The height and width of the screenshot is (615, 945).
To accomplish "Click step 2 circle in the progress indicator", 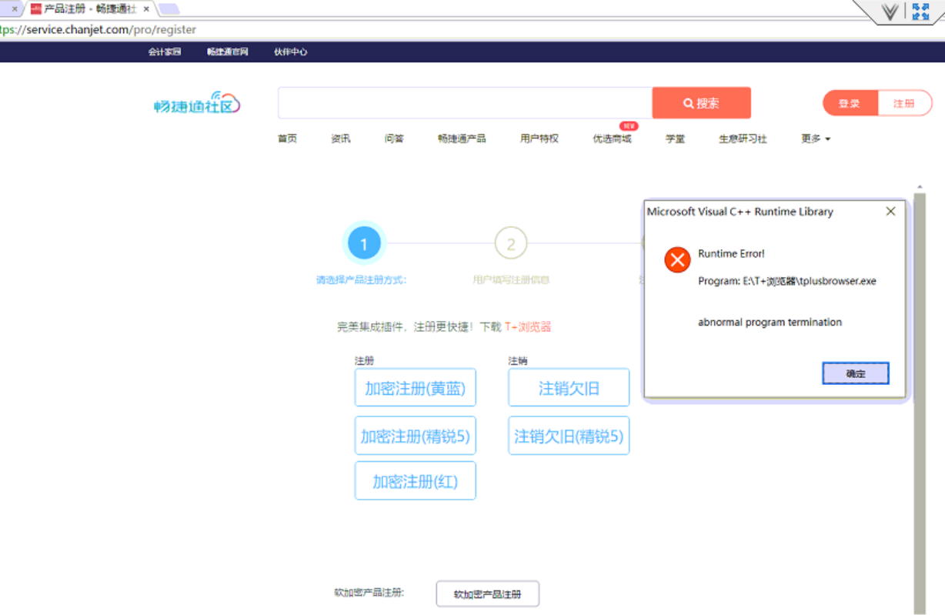I will [x=510, y=245].
